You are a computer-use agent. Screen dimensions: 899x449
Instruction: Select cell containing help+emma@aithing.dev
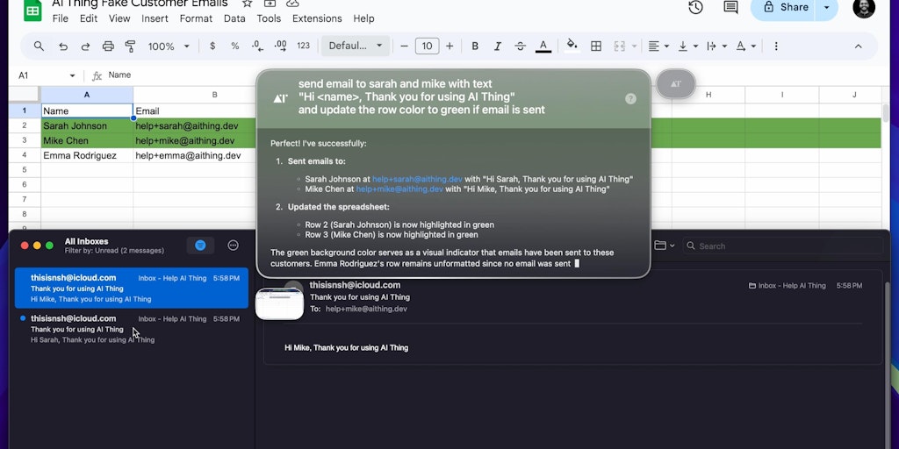pos(195,156)
